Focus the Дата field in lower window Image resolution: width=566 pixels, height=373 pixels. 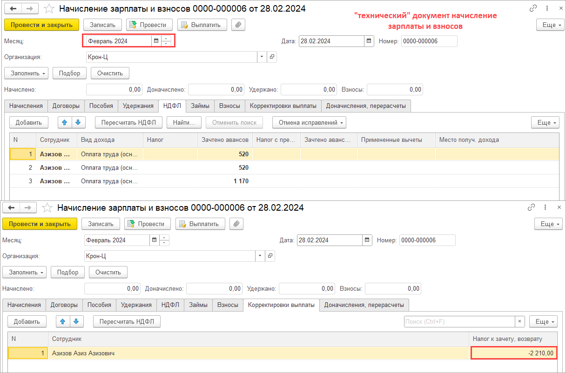tap(330, 240)
